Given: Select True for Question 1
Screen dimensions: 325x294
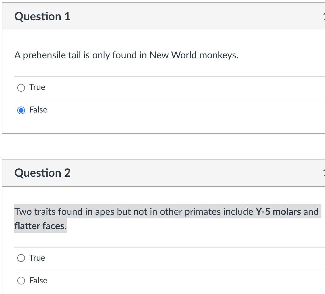Looking at the screenshot, I should [x=21, y=87].
